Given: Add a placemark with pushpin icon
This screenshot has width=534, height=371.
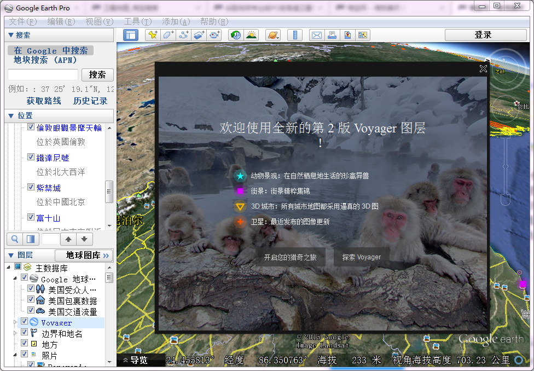Looking at the screenshot, I should 153,35.
